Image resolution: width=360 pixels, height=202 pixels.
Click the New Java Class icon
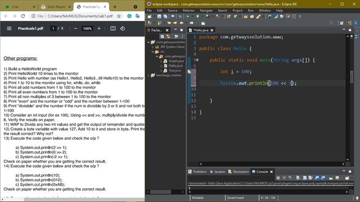click(x=235, y=16)
